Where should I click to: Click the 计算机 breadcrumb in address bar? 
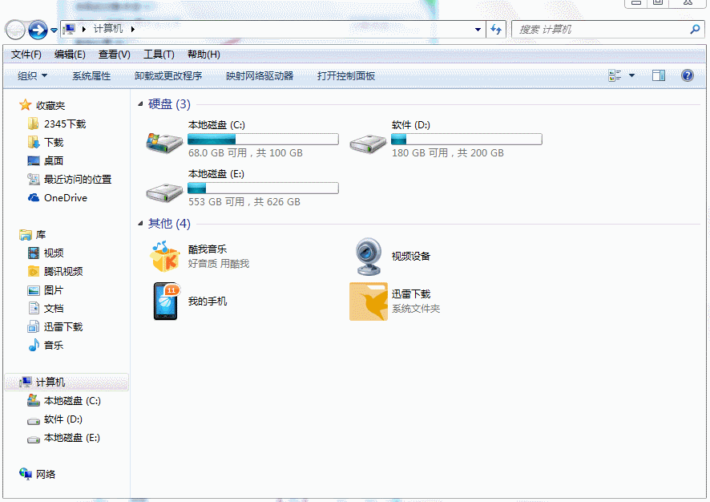[x=108, y=29]
